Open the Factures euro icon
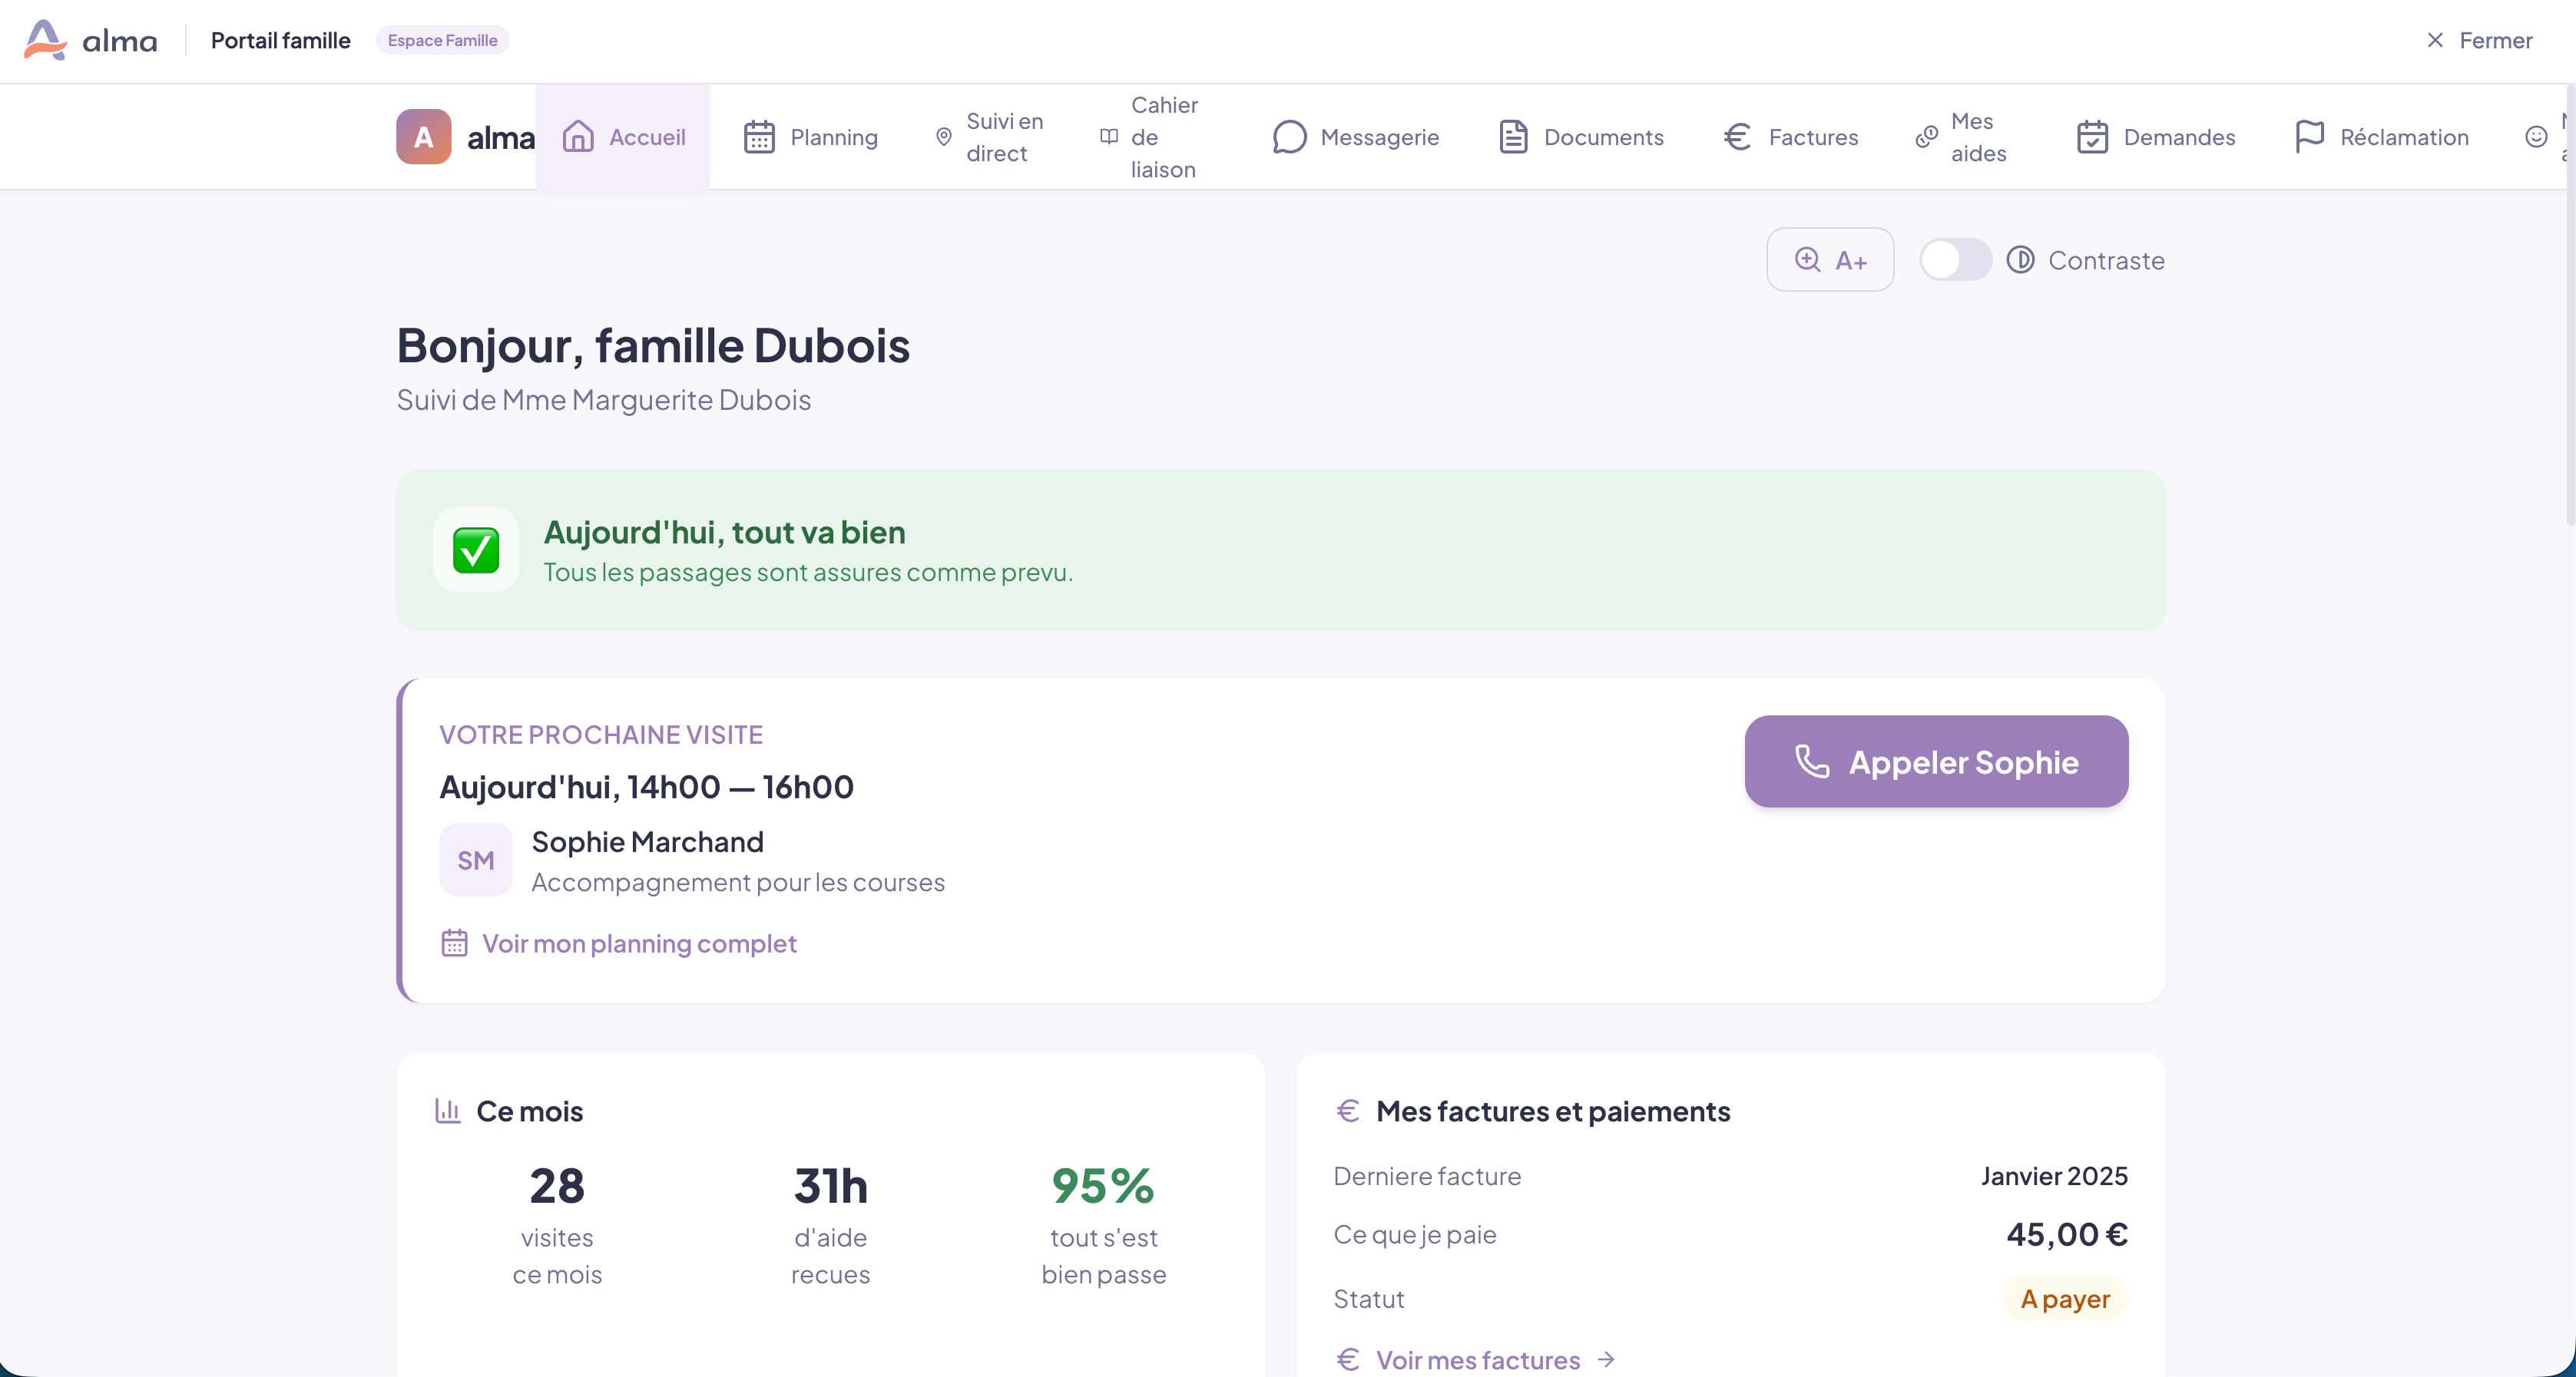 [1738, 137]
